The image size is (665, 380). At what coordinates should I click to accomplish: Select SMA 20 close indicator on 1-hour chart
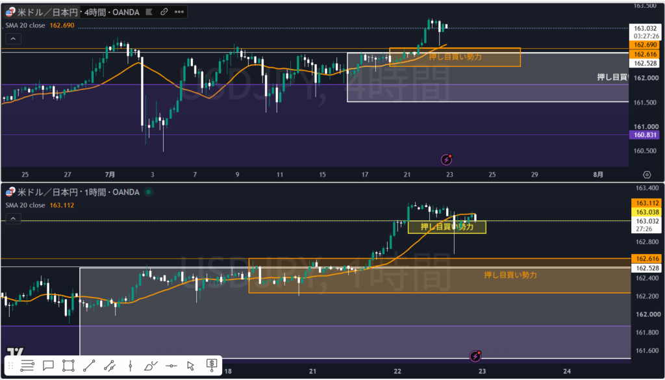click(x=25, y=205)
